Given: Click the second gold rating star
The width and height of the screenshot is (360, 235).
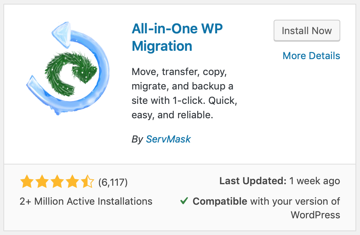Looking at the screenshot, I should tap(42, 182).
